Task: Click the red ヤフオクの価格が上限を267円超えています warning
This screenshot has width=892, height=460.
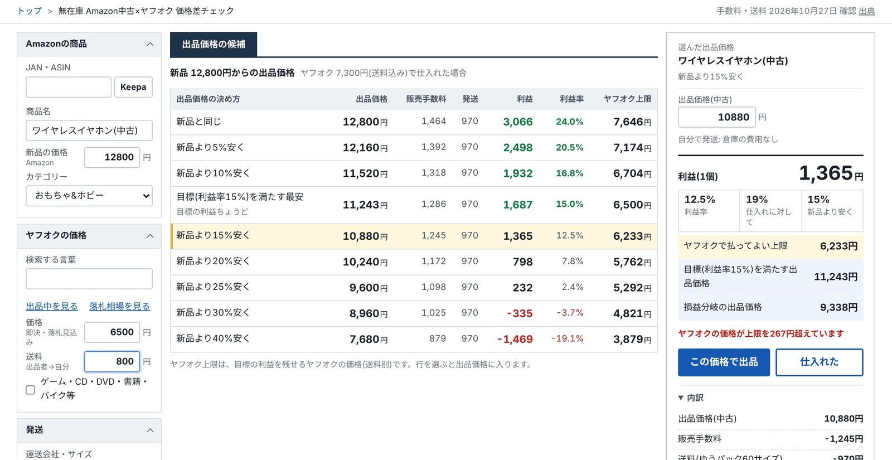Action: coord(761,333)
